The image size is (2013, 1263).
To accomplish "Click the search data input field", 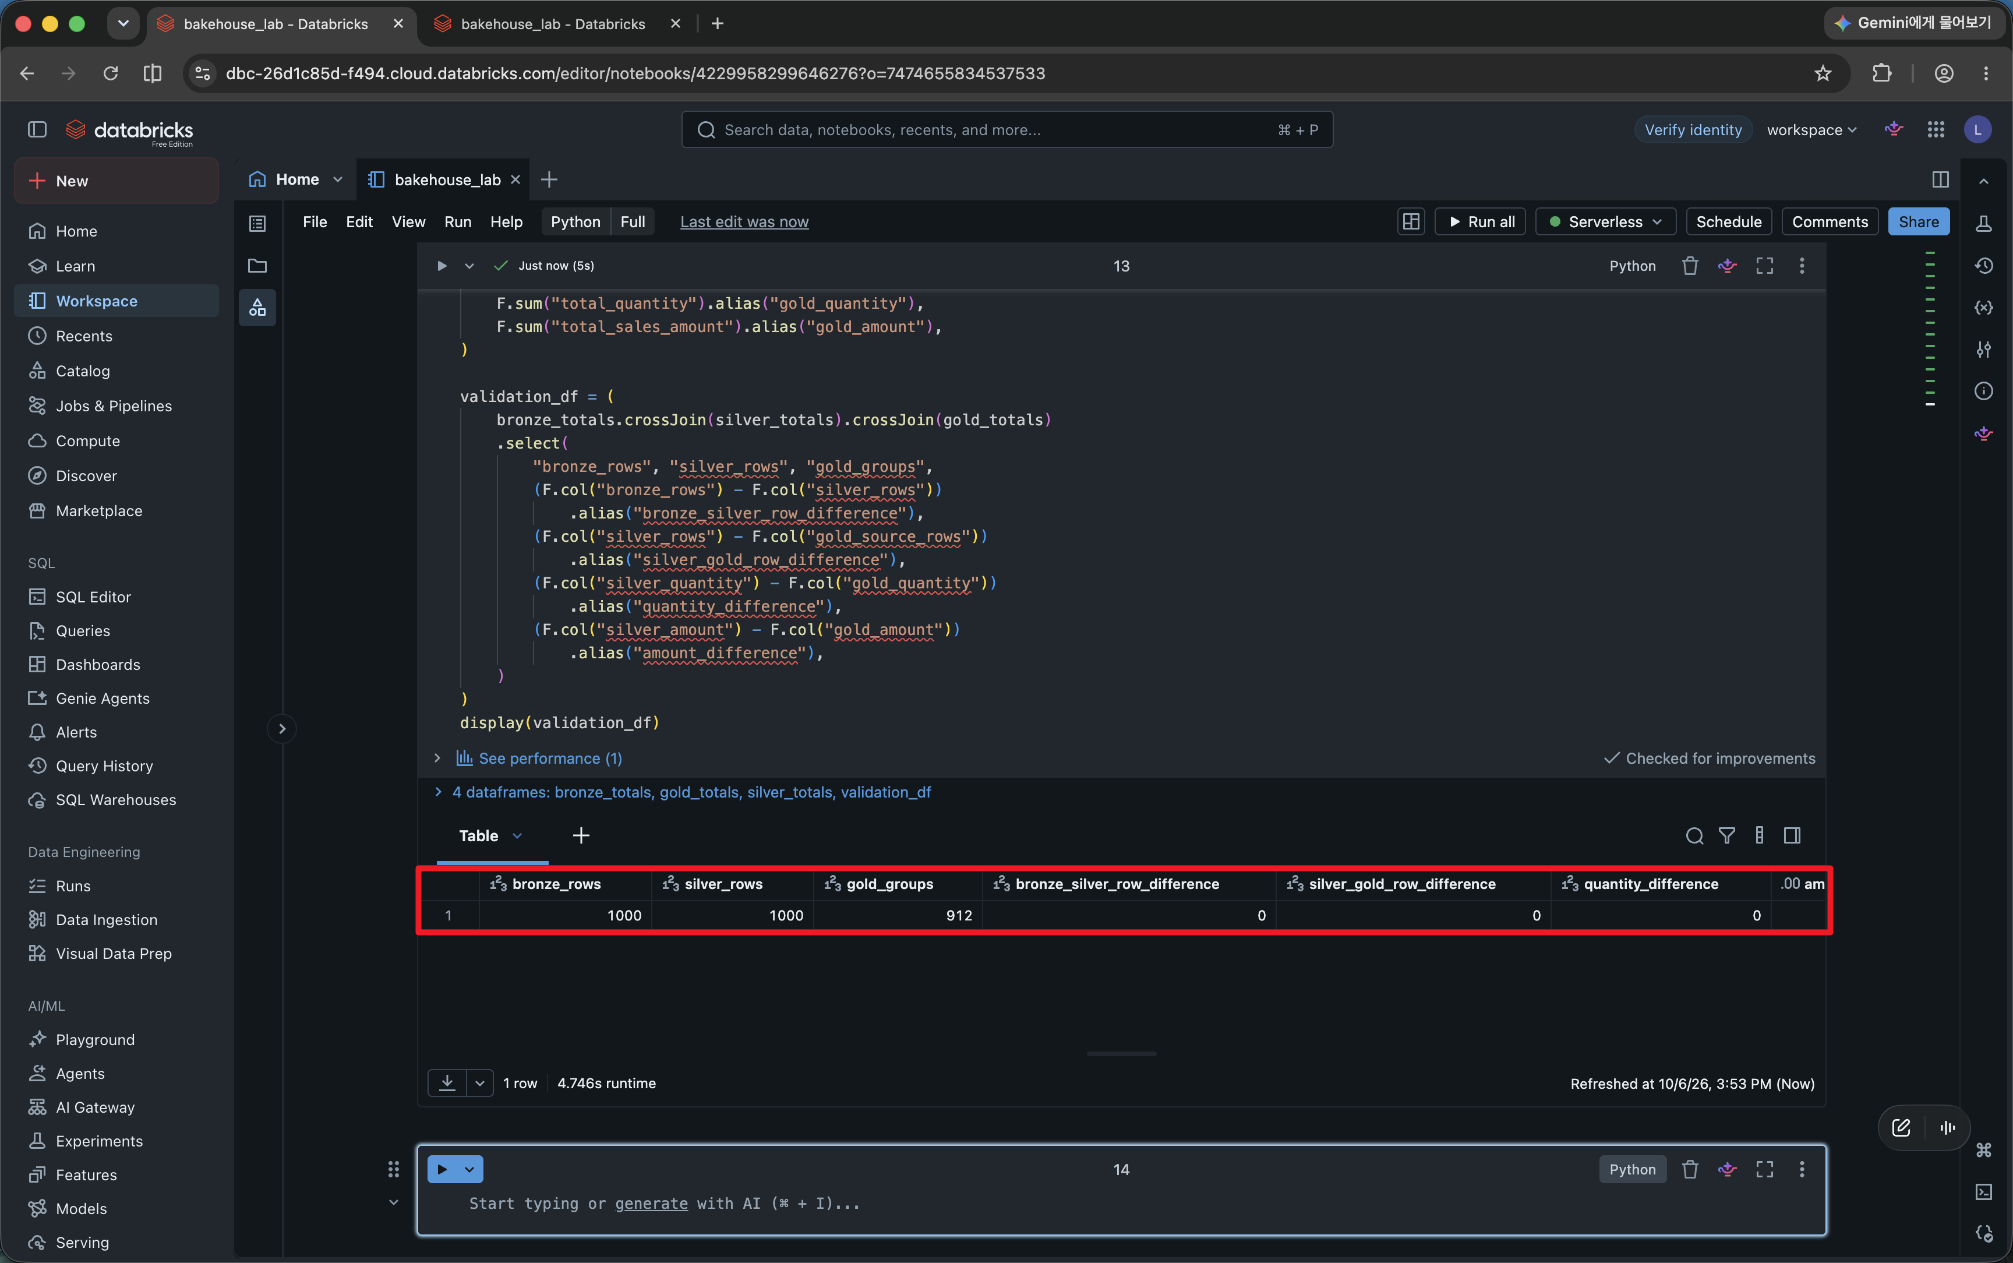I will coord(1007,129).
